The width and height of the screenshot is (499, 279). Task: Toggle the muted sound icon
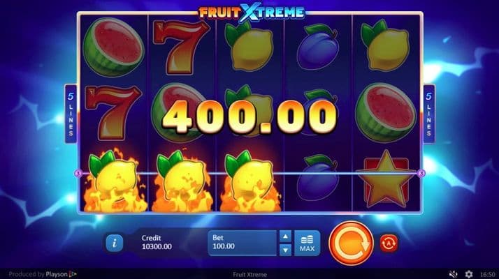click(453, 274)
